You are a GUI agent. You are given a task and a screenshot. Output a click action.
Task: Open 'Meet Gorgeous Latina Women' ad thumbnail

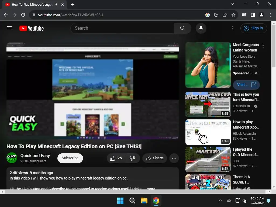click(208, 65)
